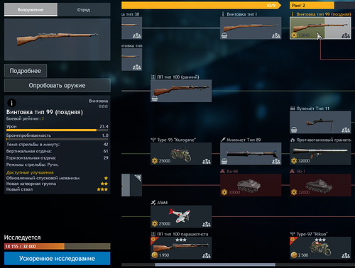Click the basket icon on Миномет Тип 89 card

224,161
